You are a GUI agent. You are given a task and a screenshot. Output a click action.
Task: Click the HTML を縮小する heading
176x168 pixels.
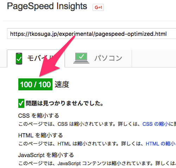click(40, 135)
